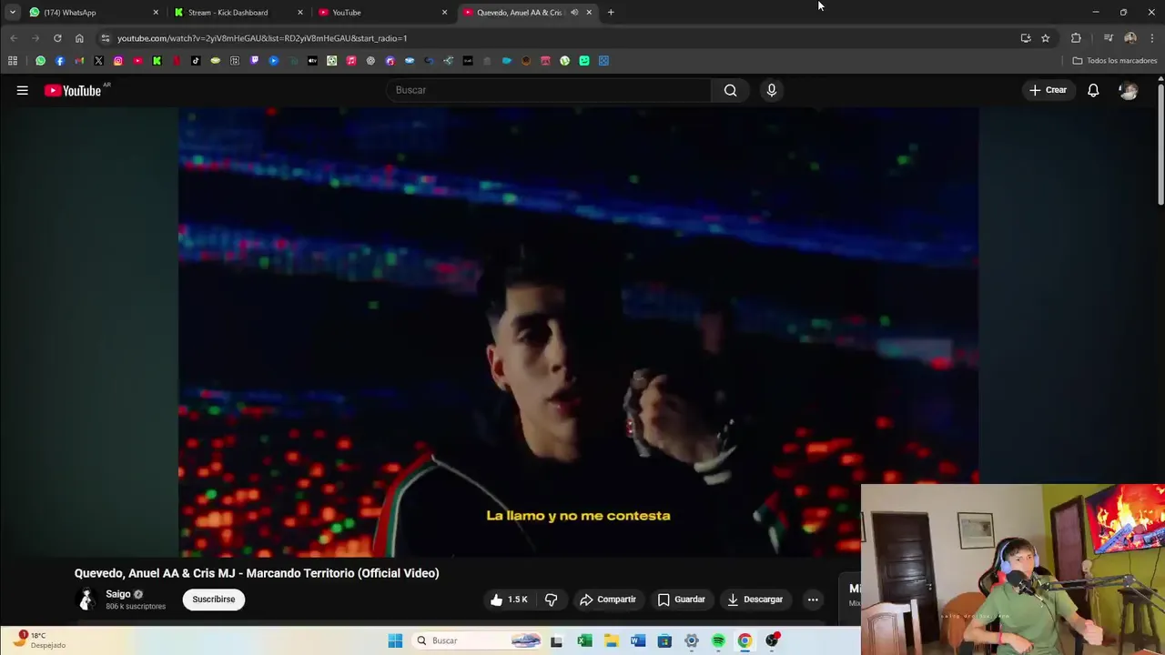Open Facebook bookmark in bookmarks bar

(59, 61)
